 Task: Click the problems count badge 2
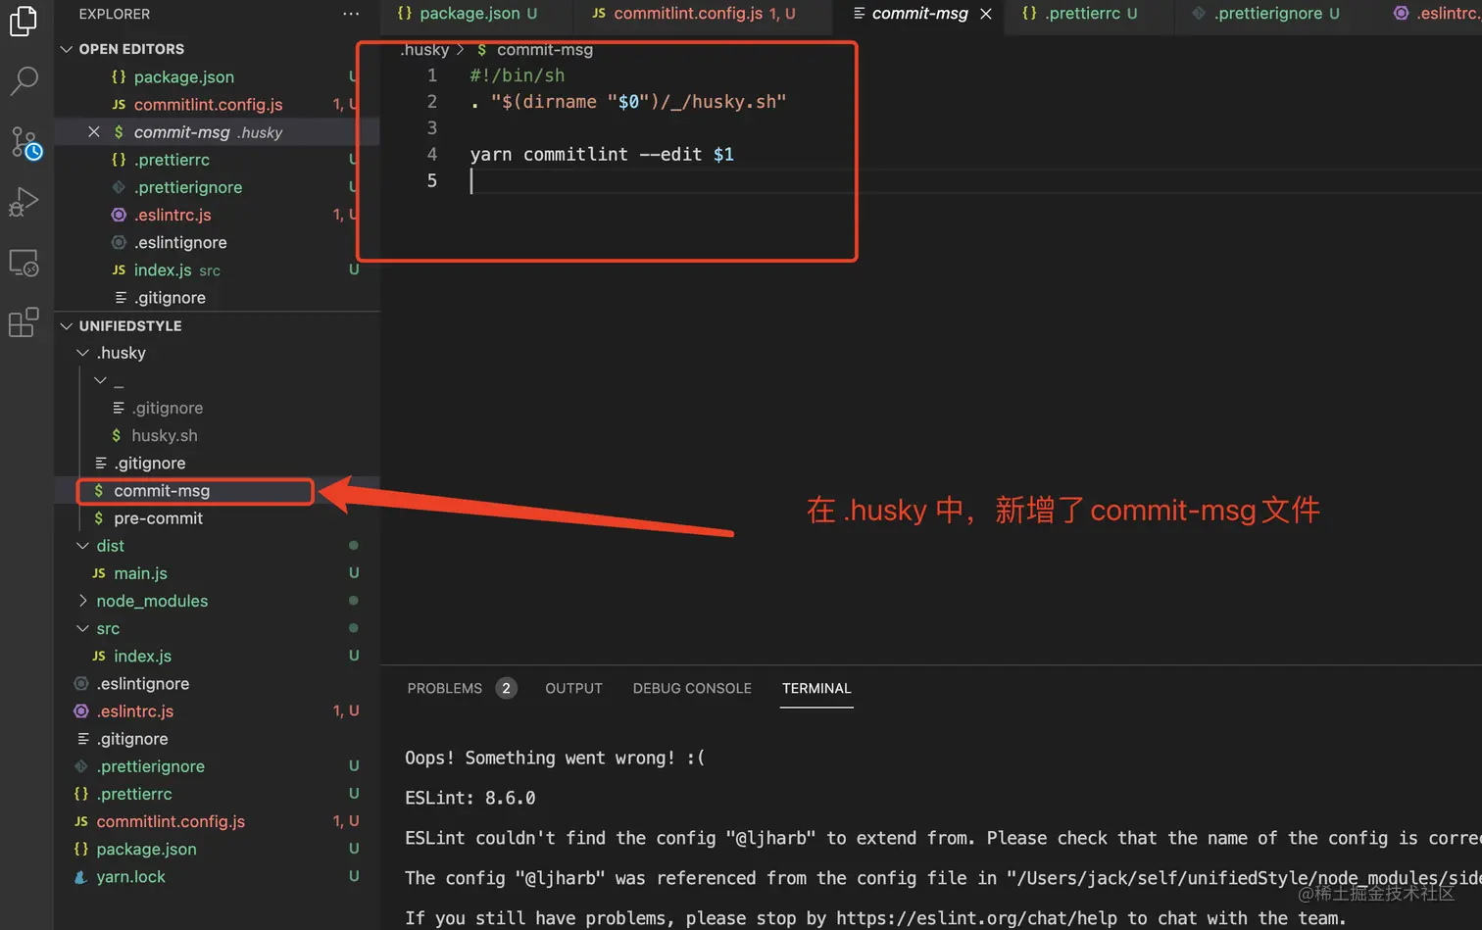click(x=506, y=688)
